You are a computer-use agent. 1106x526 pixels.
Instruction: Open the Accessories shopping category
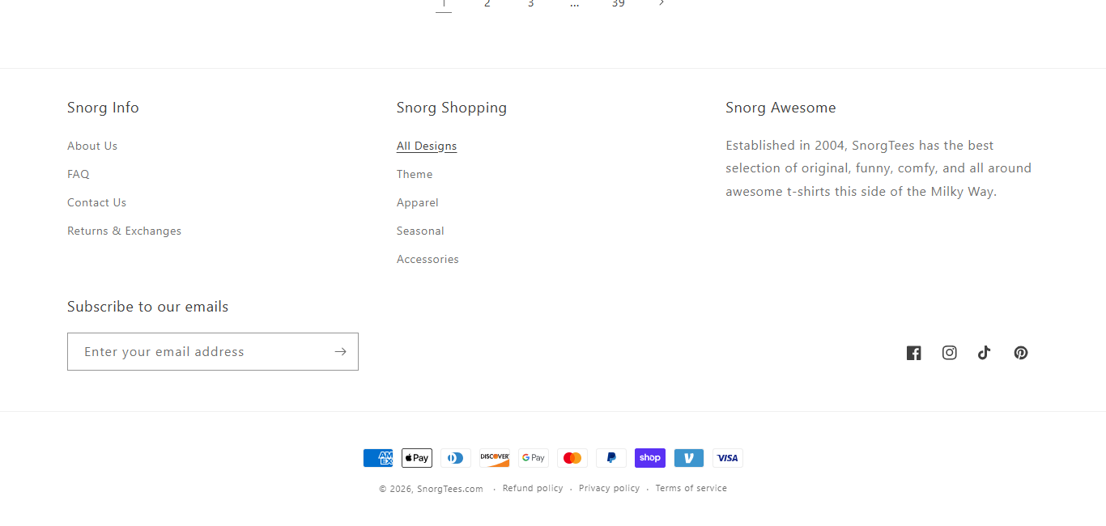[428, 259]
